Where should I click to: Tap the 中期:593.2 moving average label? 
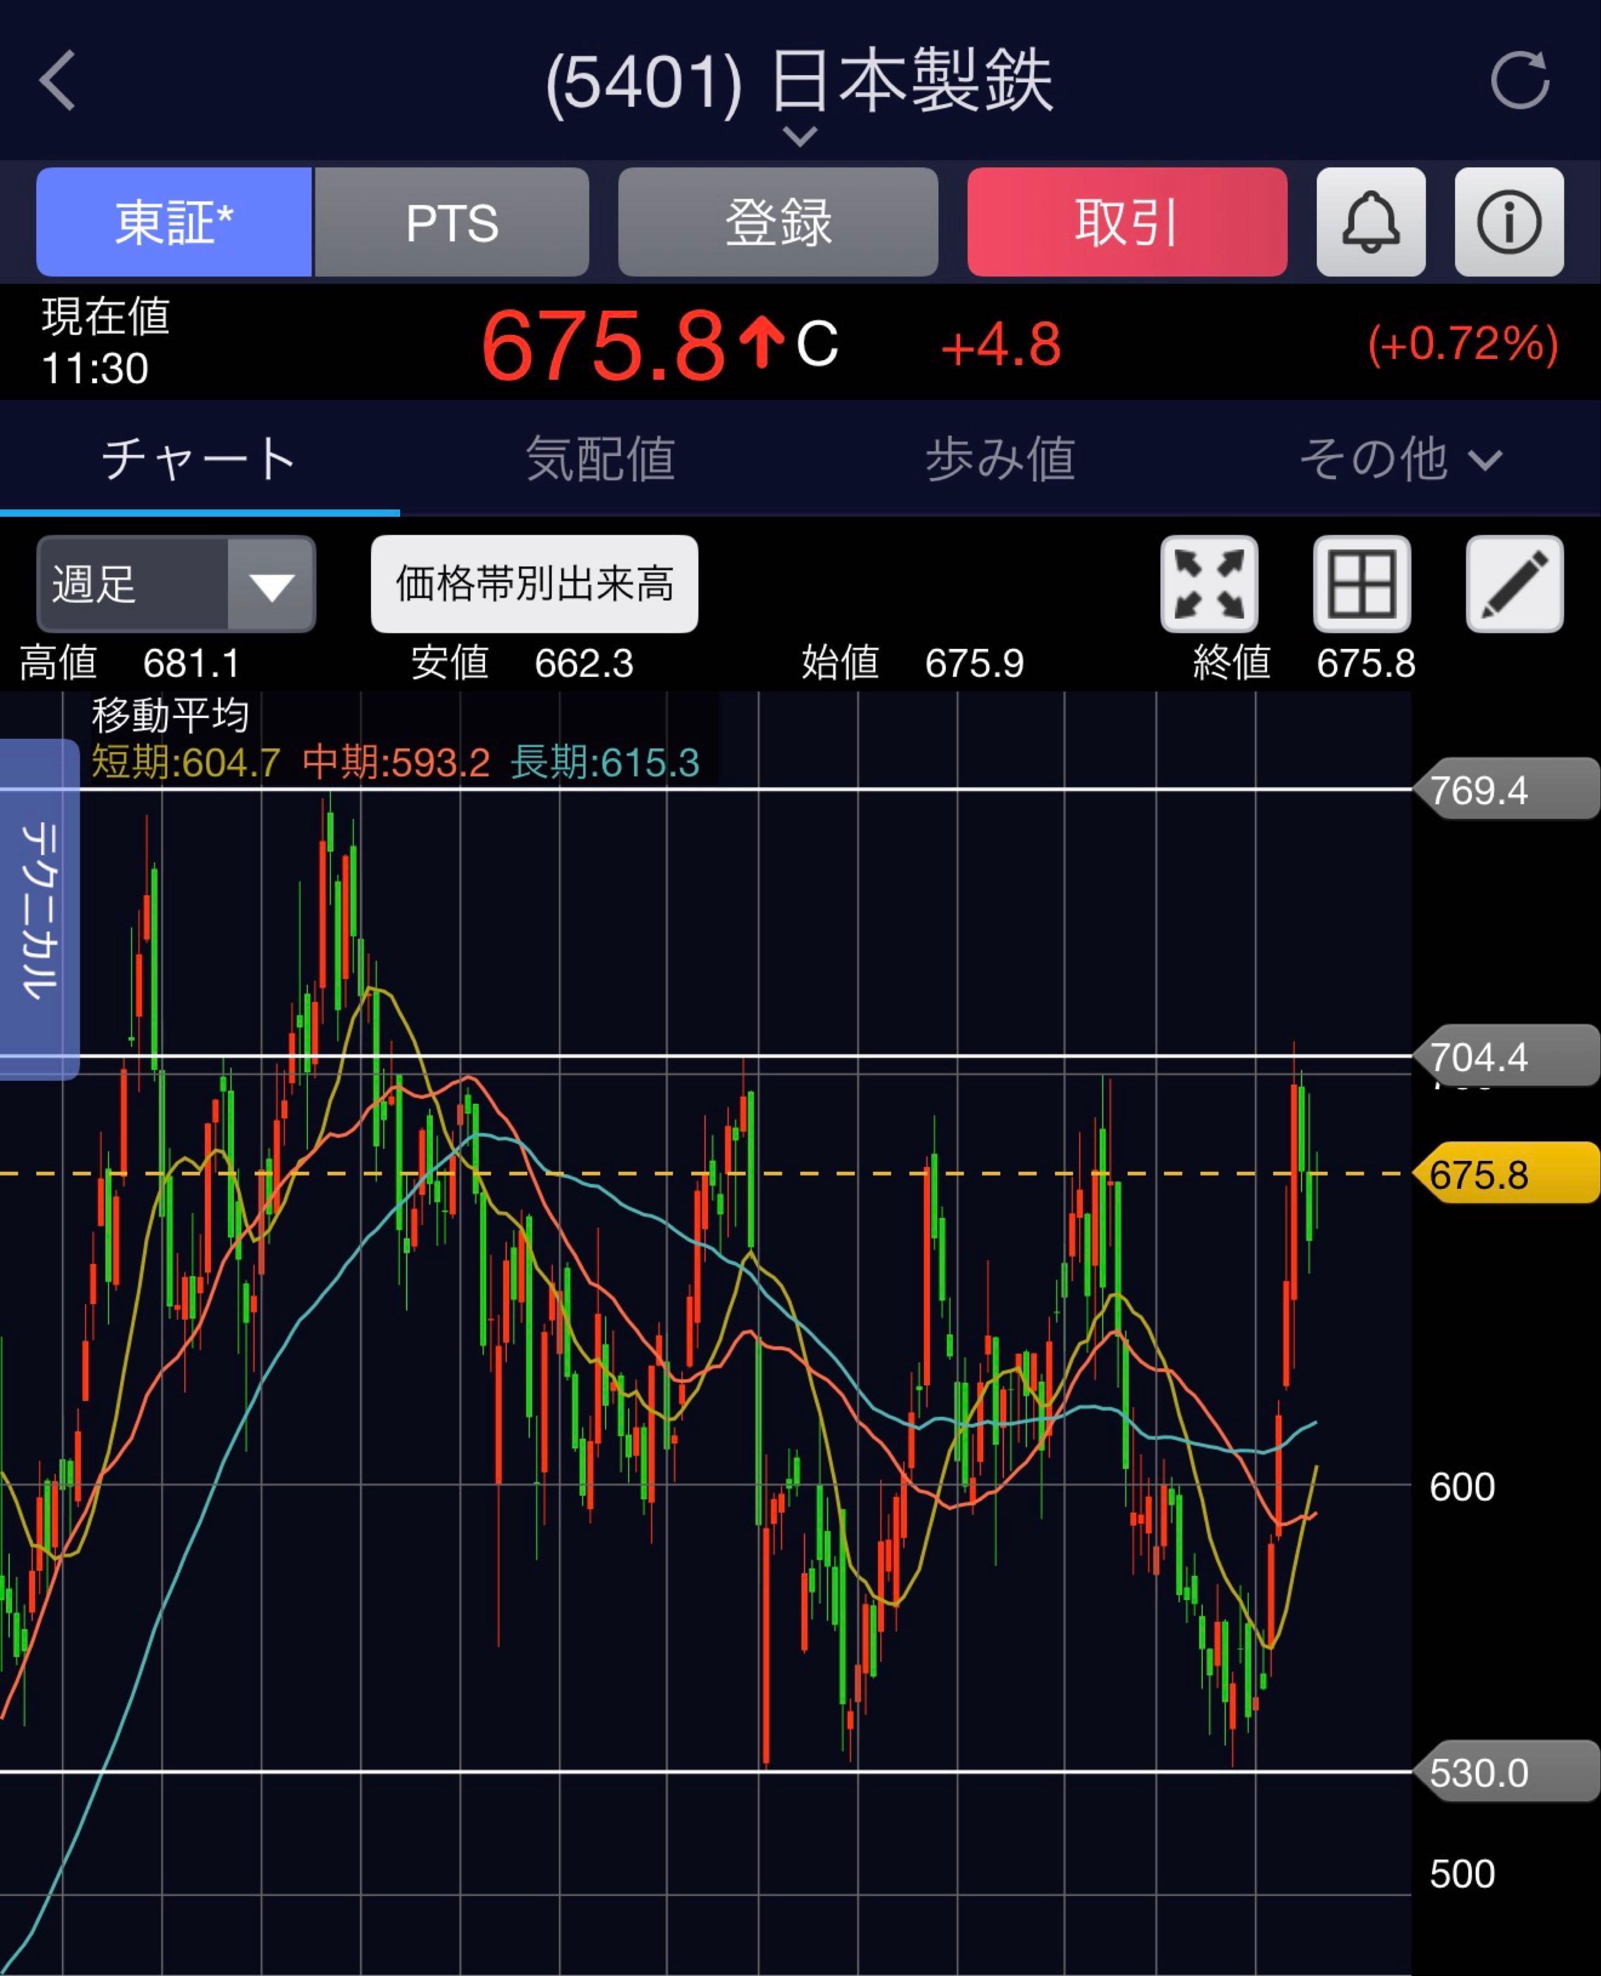(396, 763)
